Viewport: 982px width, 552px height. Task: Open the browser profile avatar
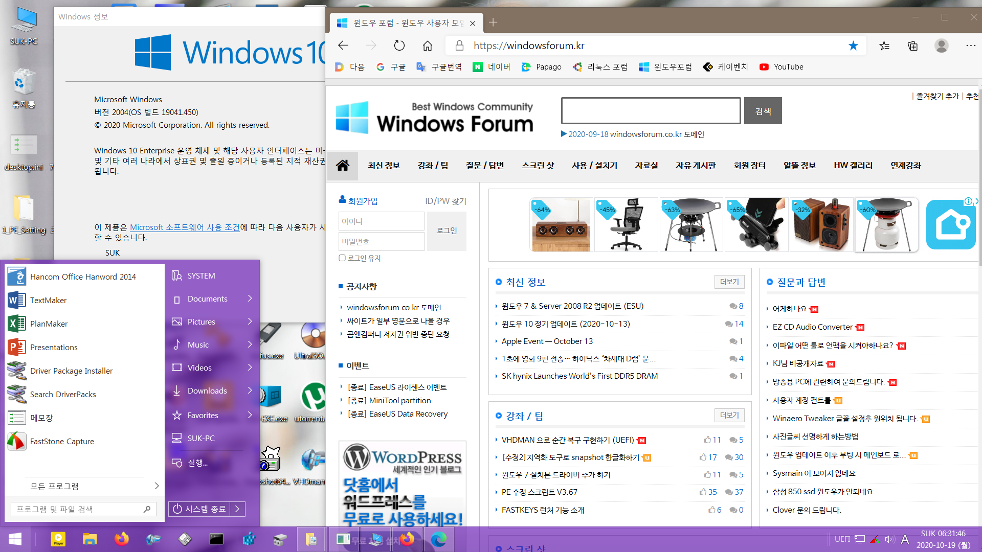tap(941, 45)
